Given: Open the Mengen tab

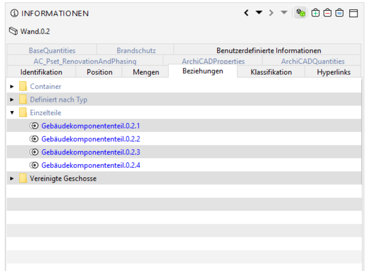Looking at the screenshot, I should pos(146,72).
